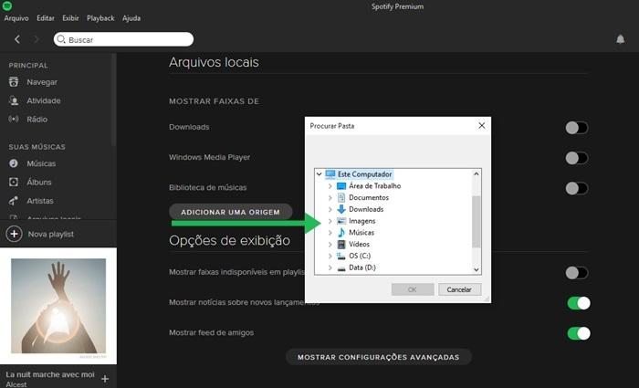This screenshot has height=388, width=639.
Task: Click the Área de Trabalho folder icon
Action: pos(341,186)
